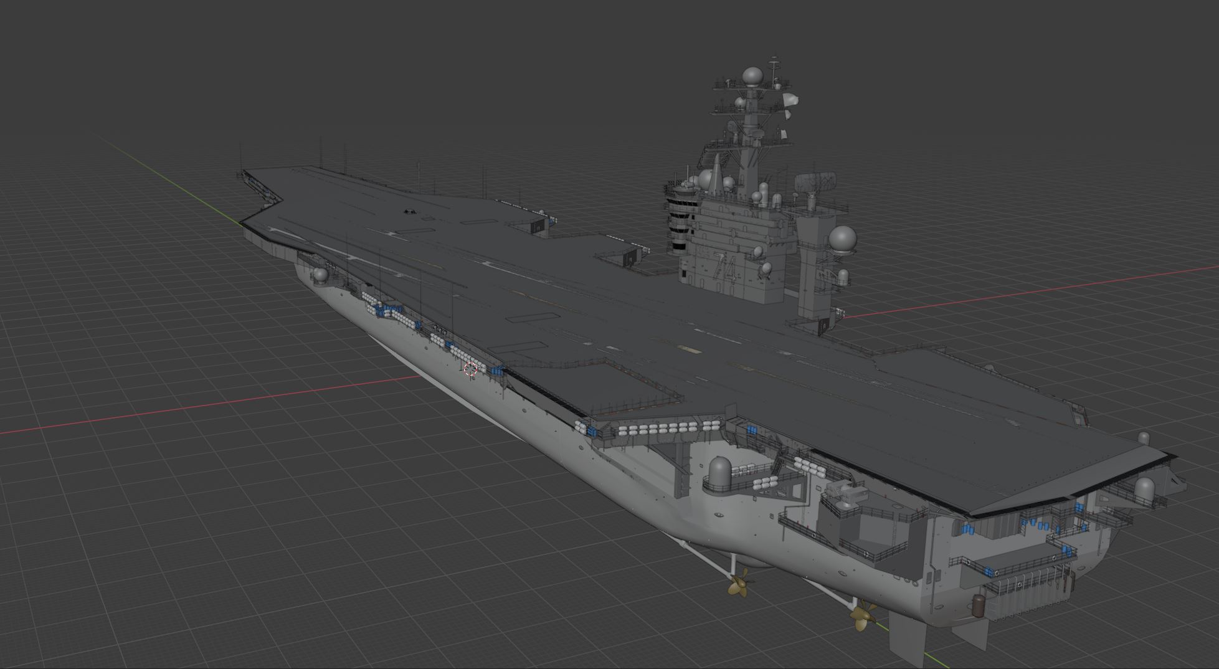Click the spherical dome near the bow hull
The image size is (1219, 669).
coord(321,275)
